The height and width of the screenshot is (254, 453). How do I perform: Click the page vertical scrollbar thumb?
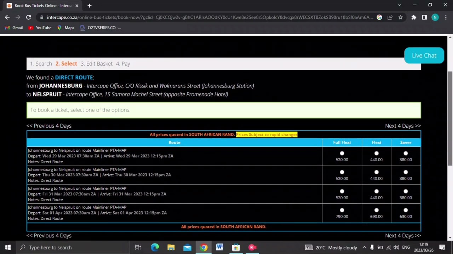click(450, 118)
